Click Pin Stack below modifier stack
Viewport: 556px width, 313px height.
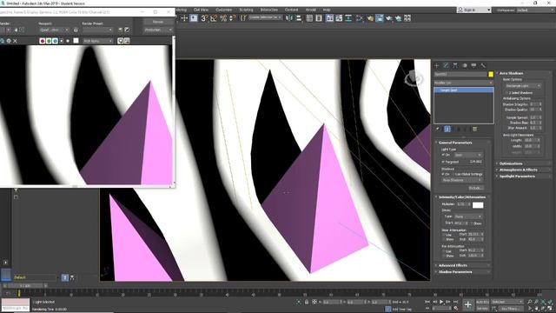pyautogui.click(x=438, y=130)
